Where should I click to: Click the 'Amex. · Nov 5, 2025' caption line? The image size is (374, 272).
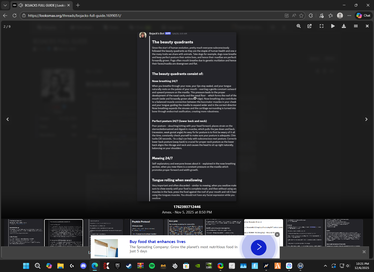tap(187, 212)
